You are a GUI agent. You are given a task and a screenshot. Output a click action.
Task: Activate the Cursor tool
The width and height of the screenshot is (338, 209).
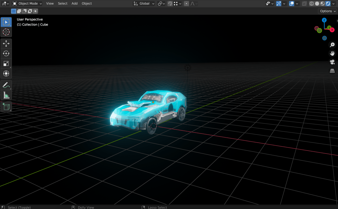(6, 32)
